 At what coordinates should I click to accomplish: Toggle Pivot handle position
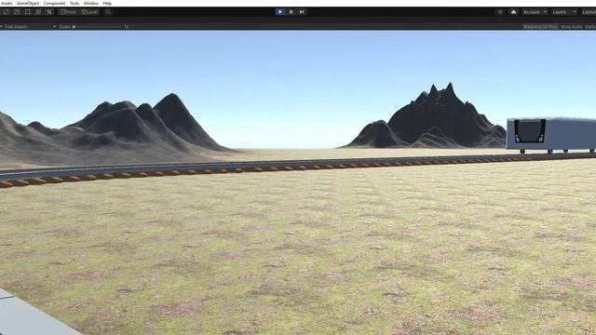pos(68,12)
